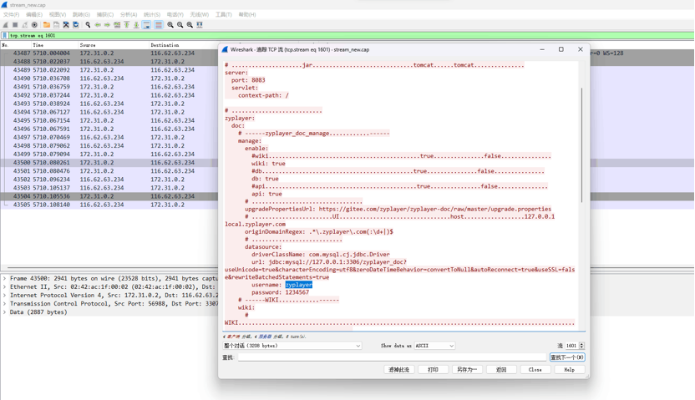This screenshot has width=695, height=400.
Task: Click the port: 8083 line
Action: (x=248, y=80)
